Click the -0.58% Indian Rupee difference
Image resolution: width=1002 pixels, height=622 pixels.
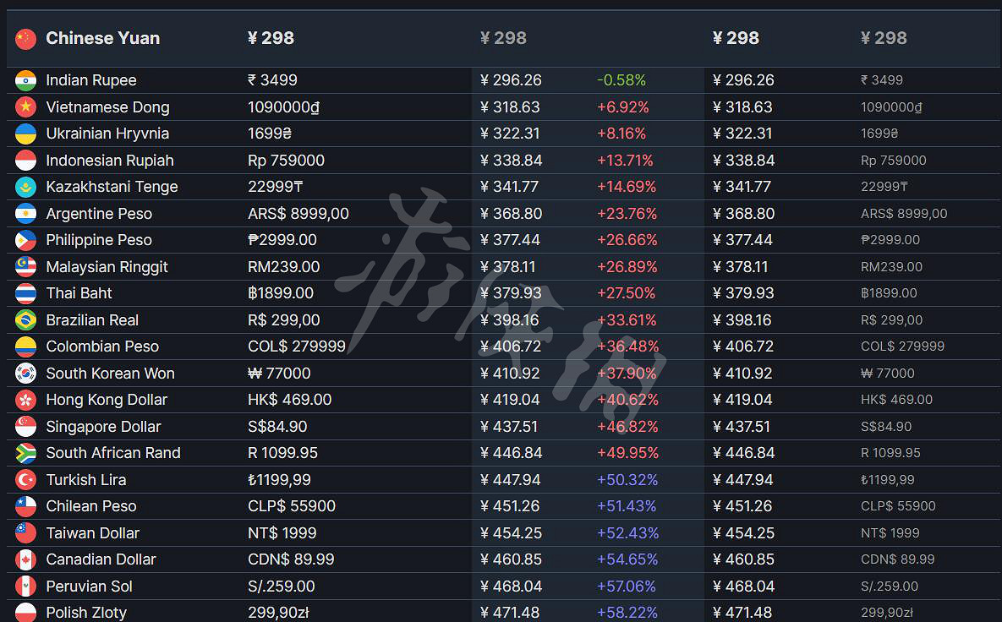pyautogui.click(x=621, y=80)
